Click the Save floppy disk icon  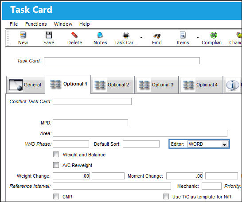49,35
